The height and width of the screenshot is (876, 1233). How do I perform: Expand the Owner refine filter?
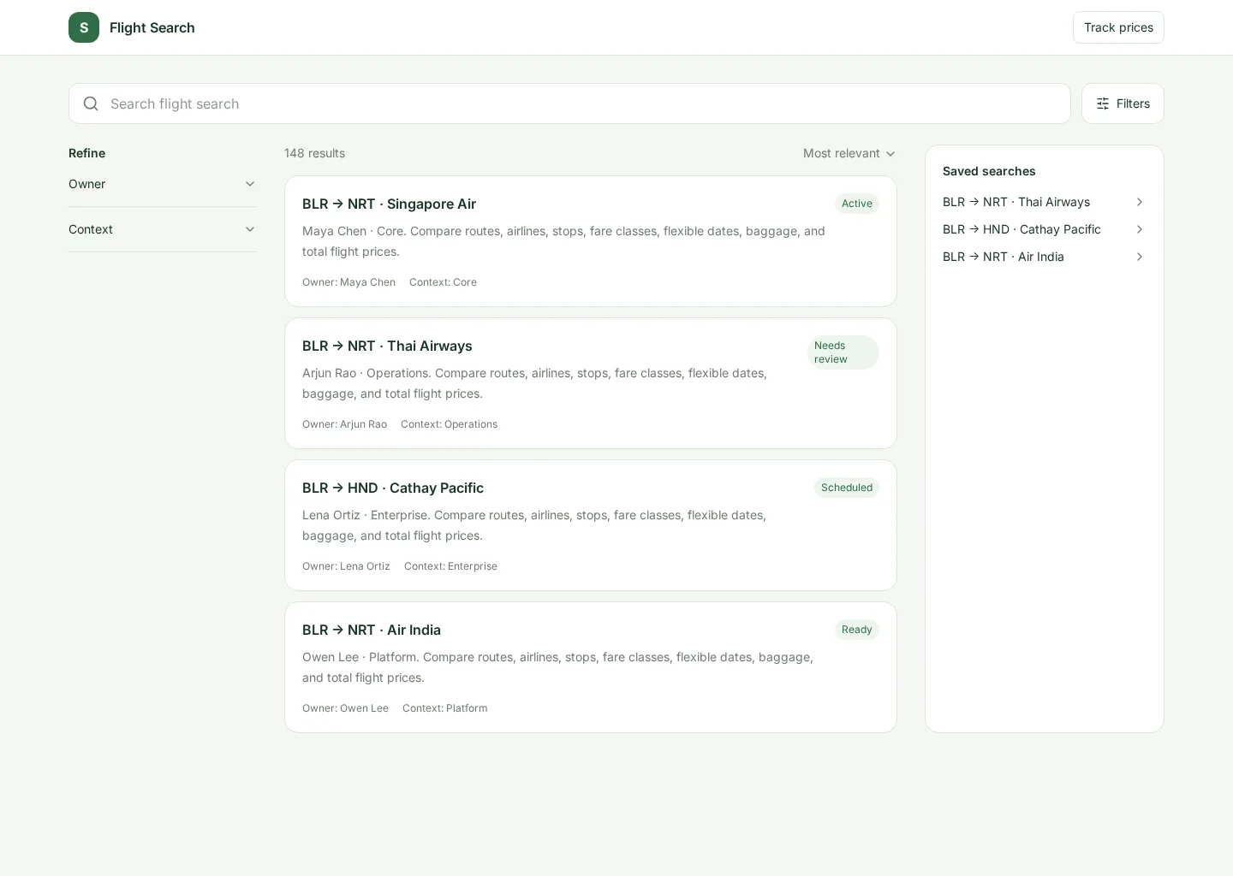[x=163, y=184]
